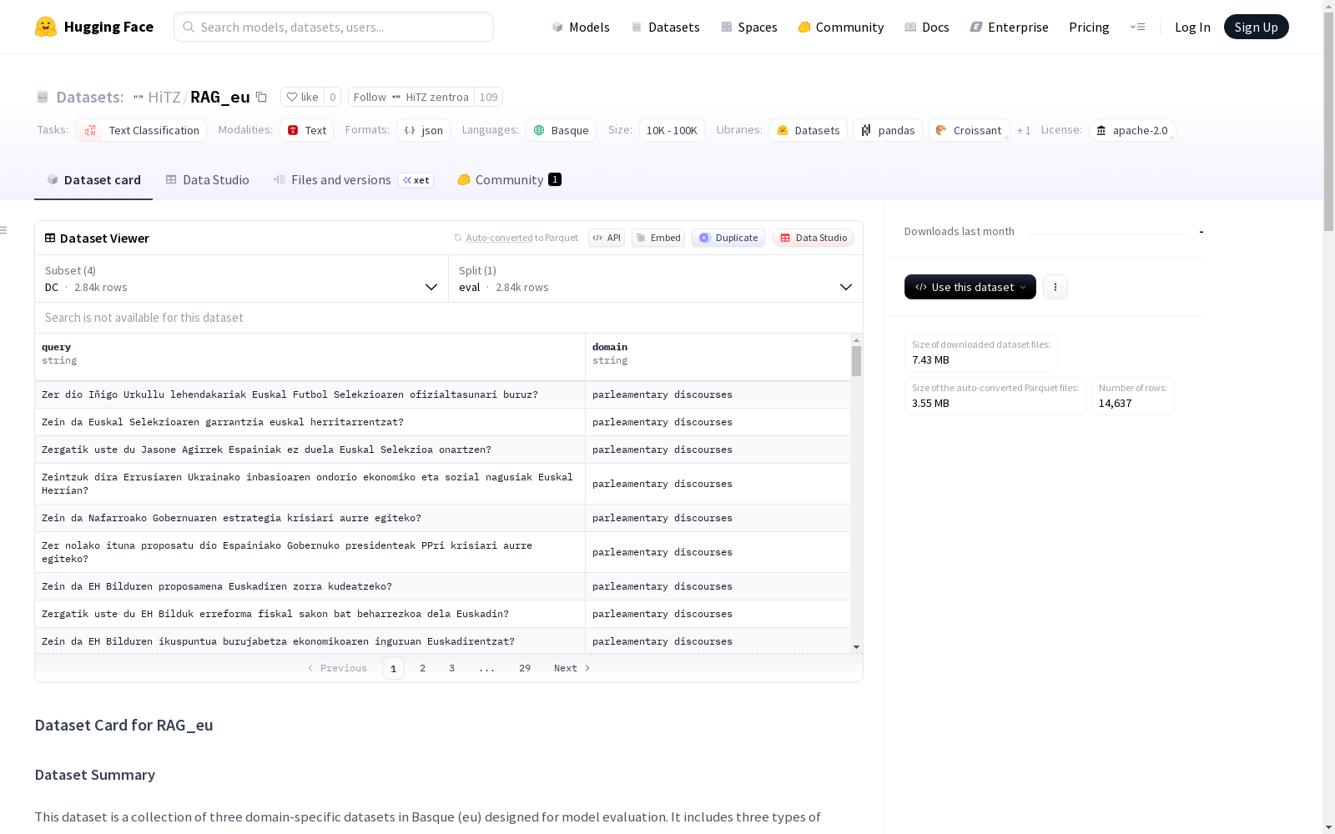This screenshot has width=1335, height=834.
Task: Jump to page 29 of the table
Action: pyautogui.click(x=525, y=668)
